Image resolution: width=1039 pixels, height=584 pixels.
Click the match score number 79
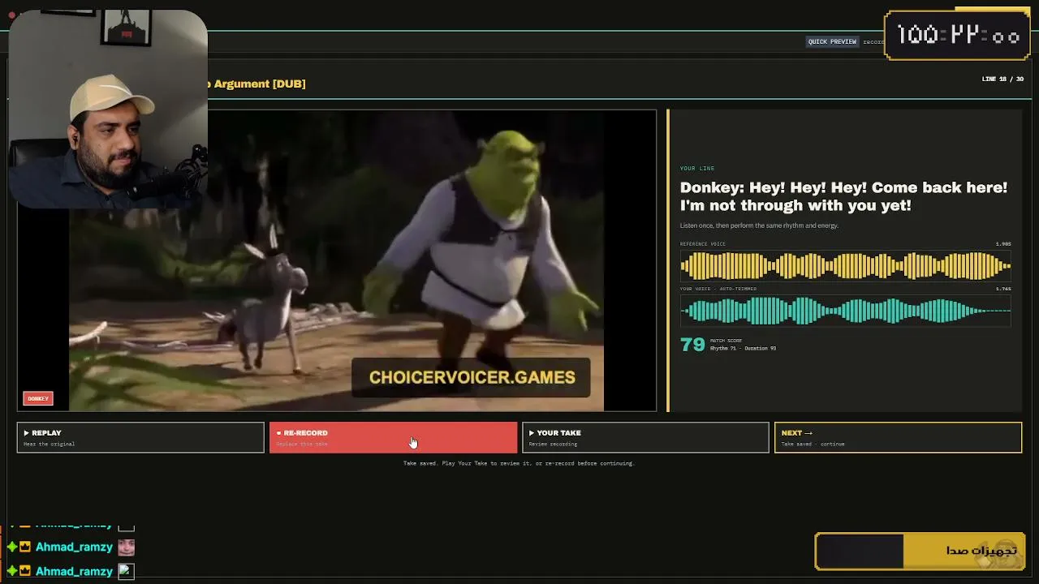point(692,345)
